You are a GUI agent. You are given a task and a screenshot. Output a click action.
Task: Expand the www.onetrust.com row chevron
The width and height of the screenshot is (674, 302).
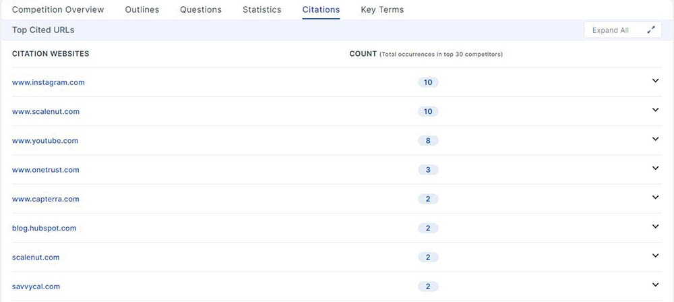click(x=654, y=169)
